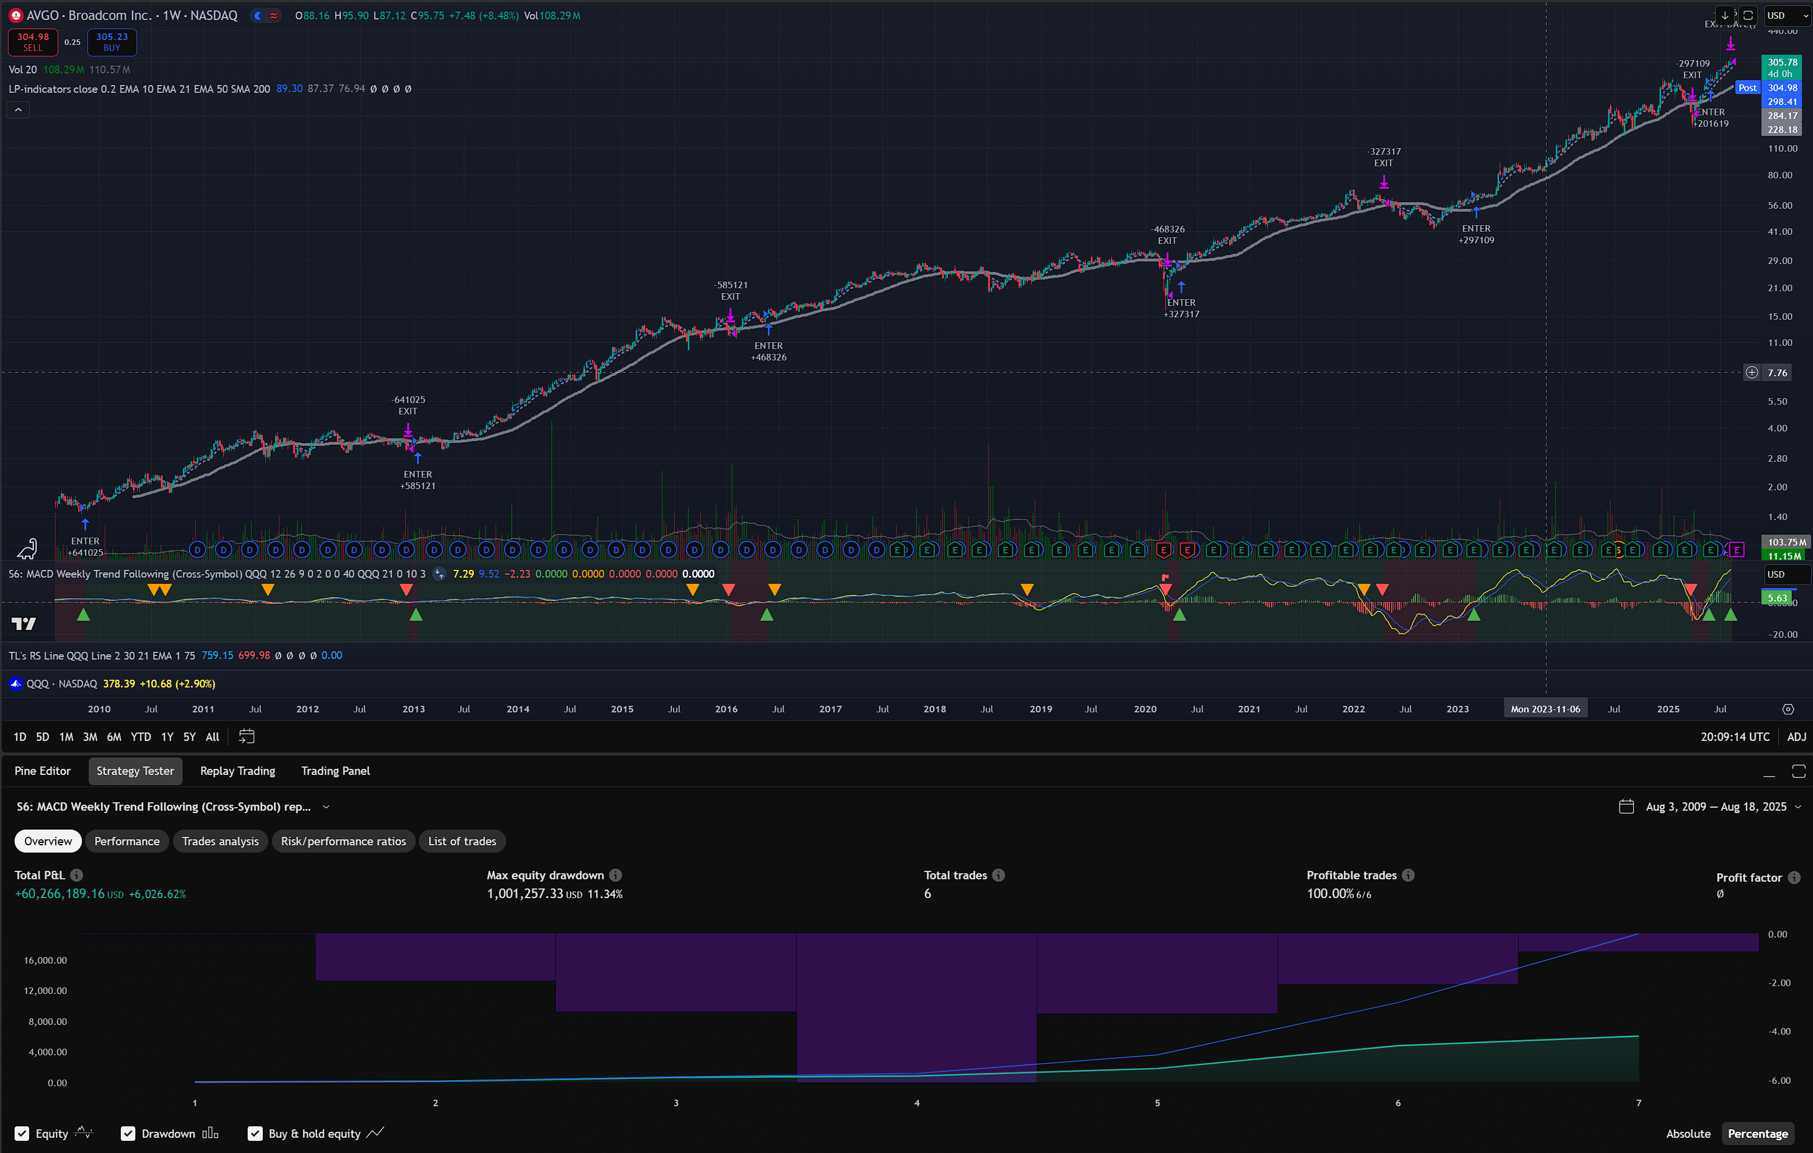
Task: Click the TradingView logo in the MACD pane
Action: coord(24,623)
